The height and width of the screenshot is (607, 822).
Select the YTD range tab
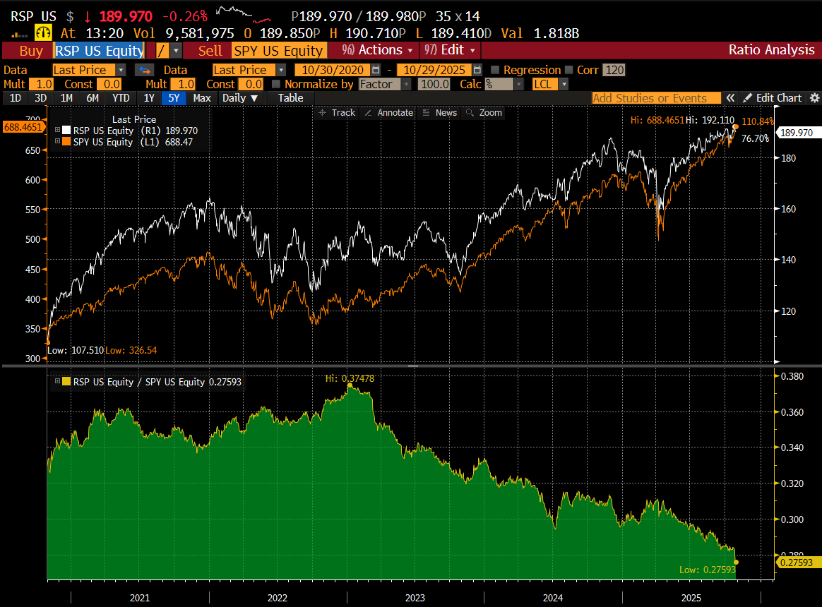point(121,98)
